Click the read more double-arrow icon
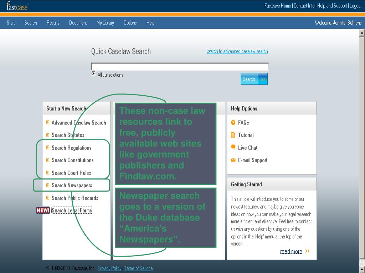Screen dimensions: 365x273 (x=307, y=251)
